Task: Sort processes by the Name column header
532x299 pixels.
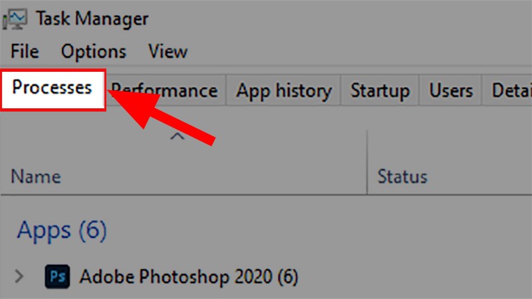Action: [36, 176]
